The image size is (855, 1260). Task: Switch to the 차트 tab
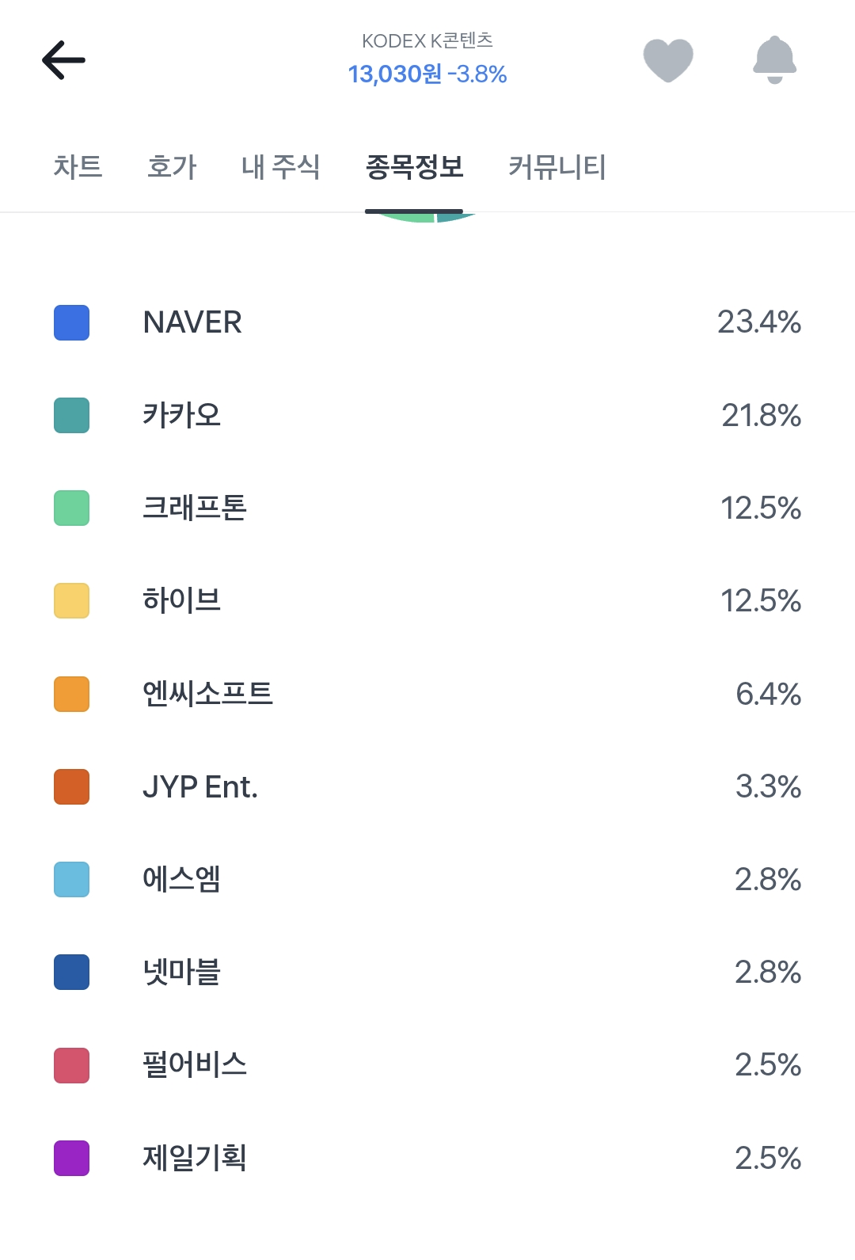tap(78, 167)
